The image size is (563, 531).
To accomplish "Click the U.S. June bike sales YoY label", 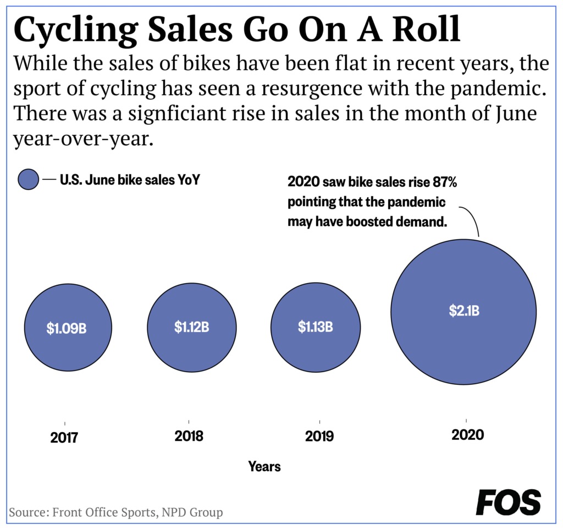I will [130, 180].
